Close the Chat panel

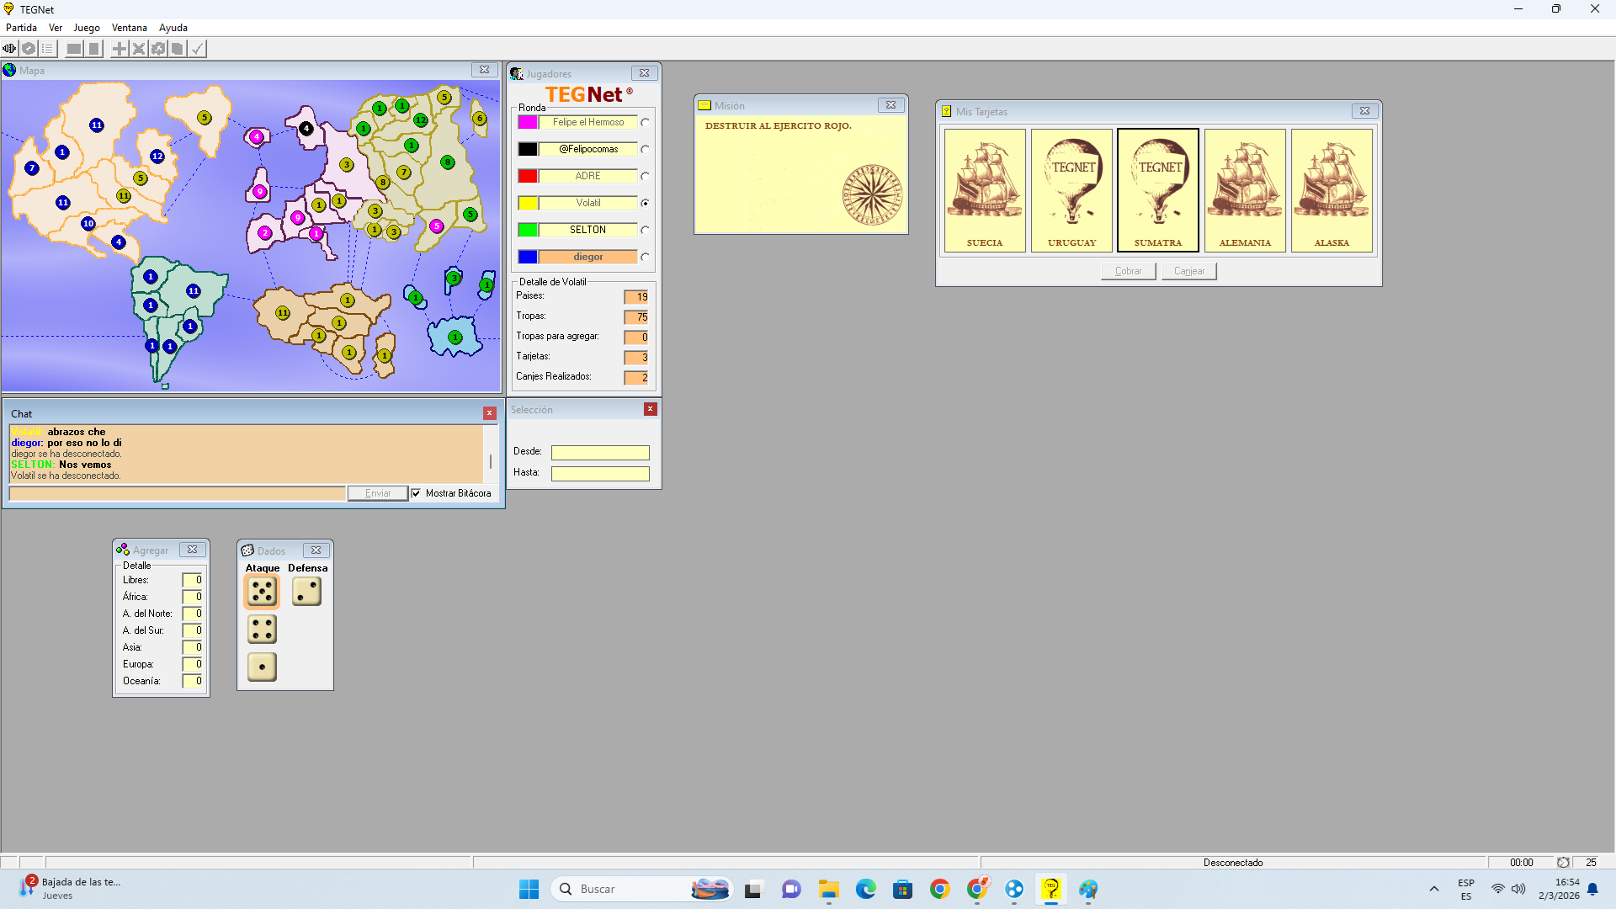pyautogui.click(x=489, y=413)
